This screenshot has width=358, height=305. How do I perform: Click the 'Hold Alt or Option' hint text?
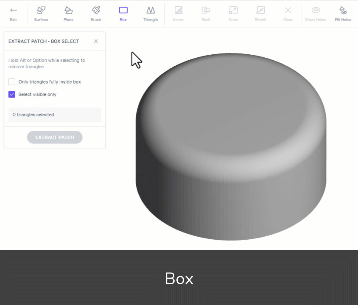(47, 63)
